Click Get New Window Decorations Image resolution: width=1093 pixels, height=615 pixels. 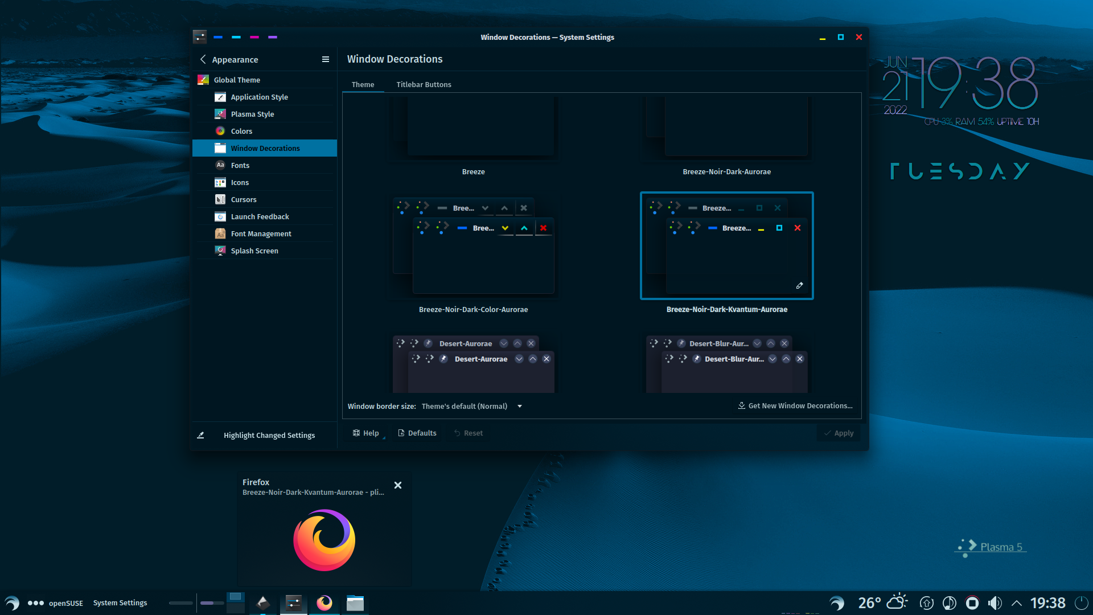click(795, 406)
